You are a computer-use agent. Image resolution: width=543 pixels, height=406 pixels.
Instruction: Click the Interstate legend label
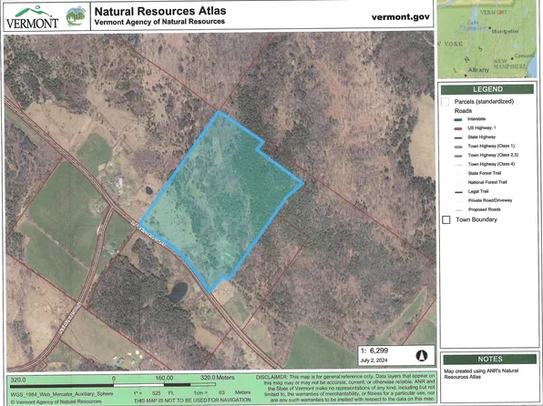click(x=476, y=119)
